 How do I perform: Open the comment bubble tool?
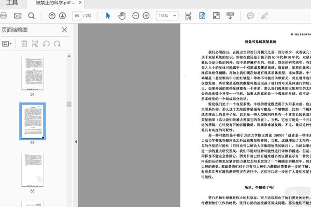click(x=250, y=16)
